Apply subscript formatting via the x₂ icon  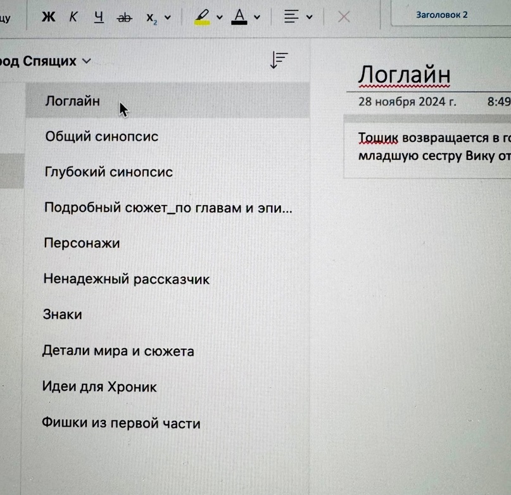point(150,17)
